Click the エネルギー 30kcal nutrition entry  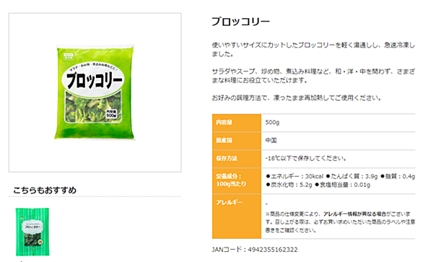coord(295,176)
